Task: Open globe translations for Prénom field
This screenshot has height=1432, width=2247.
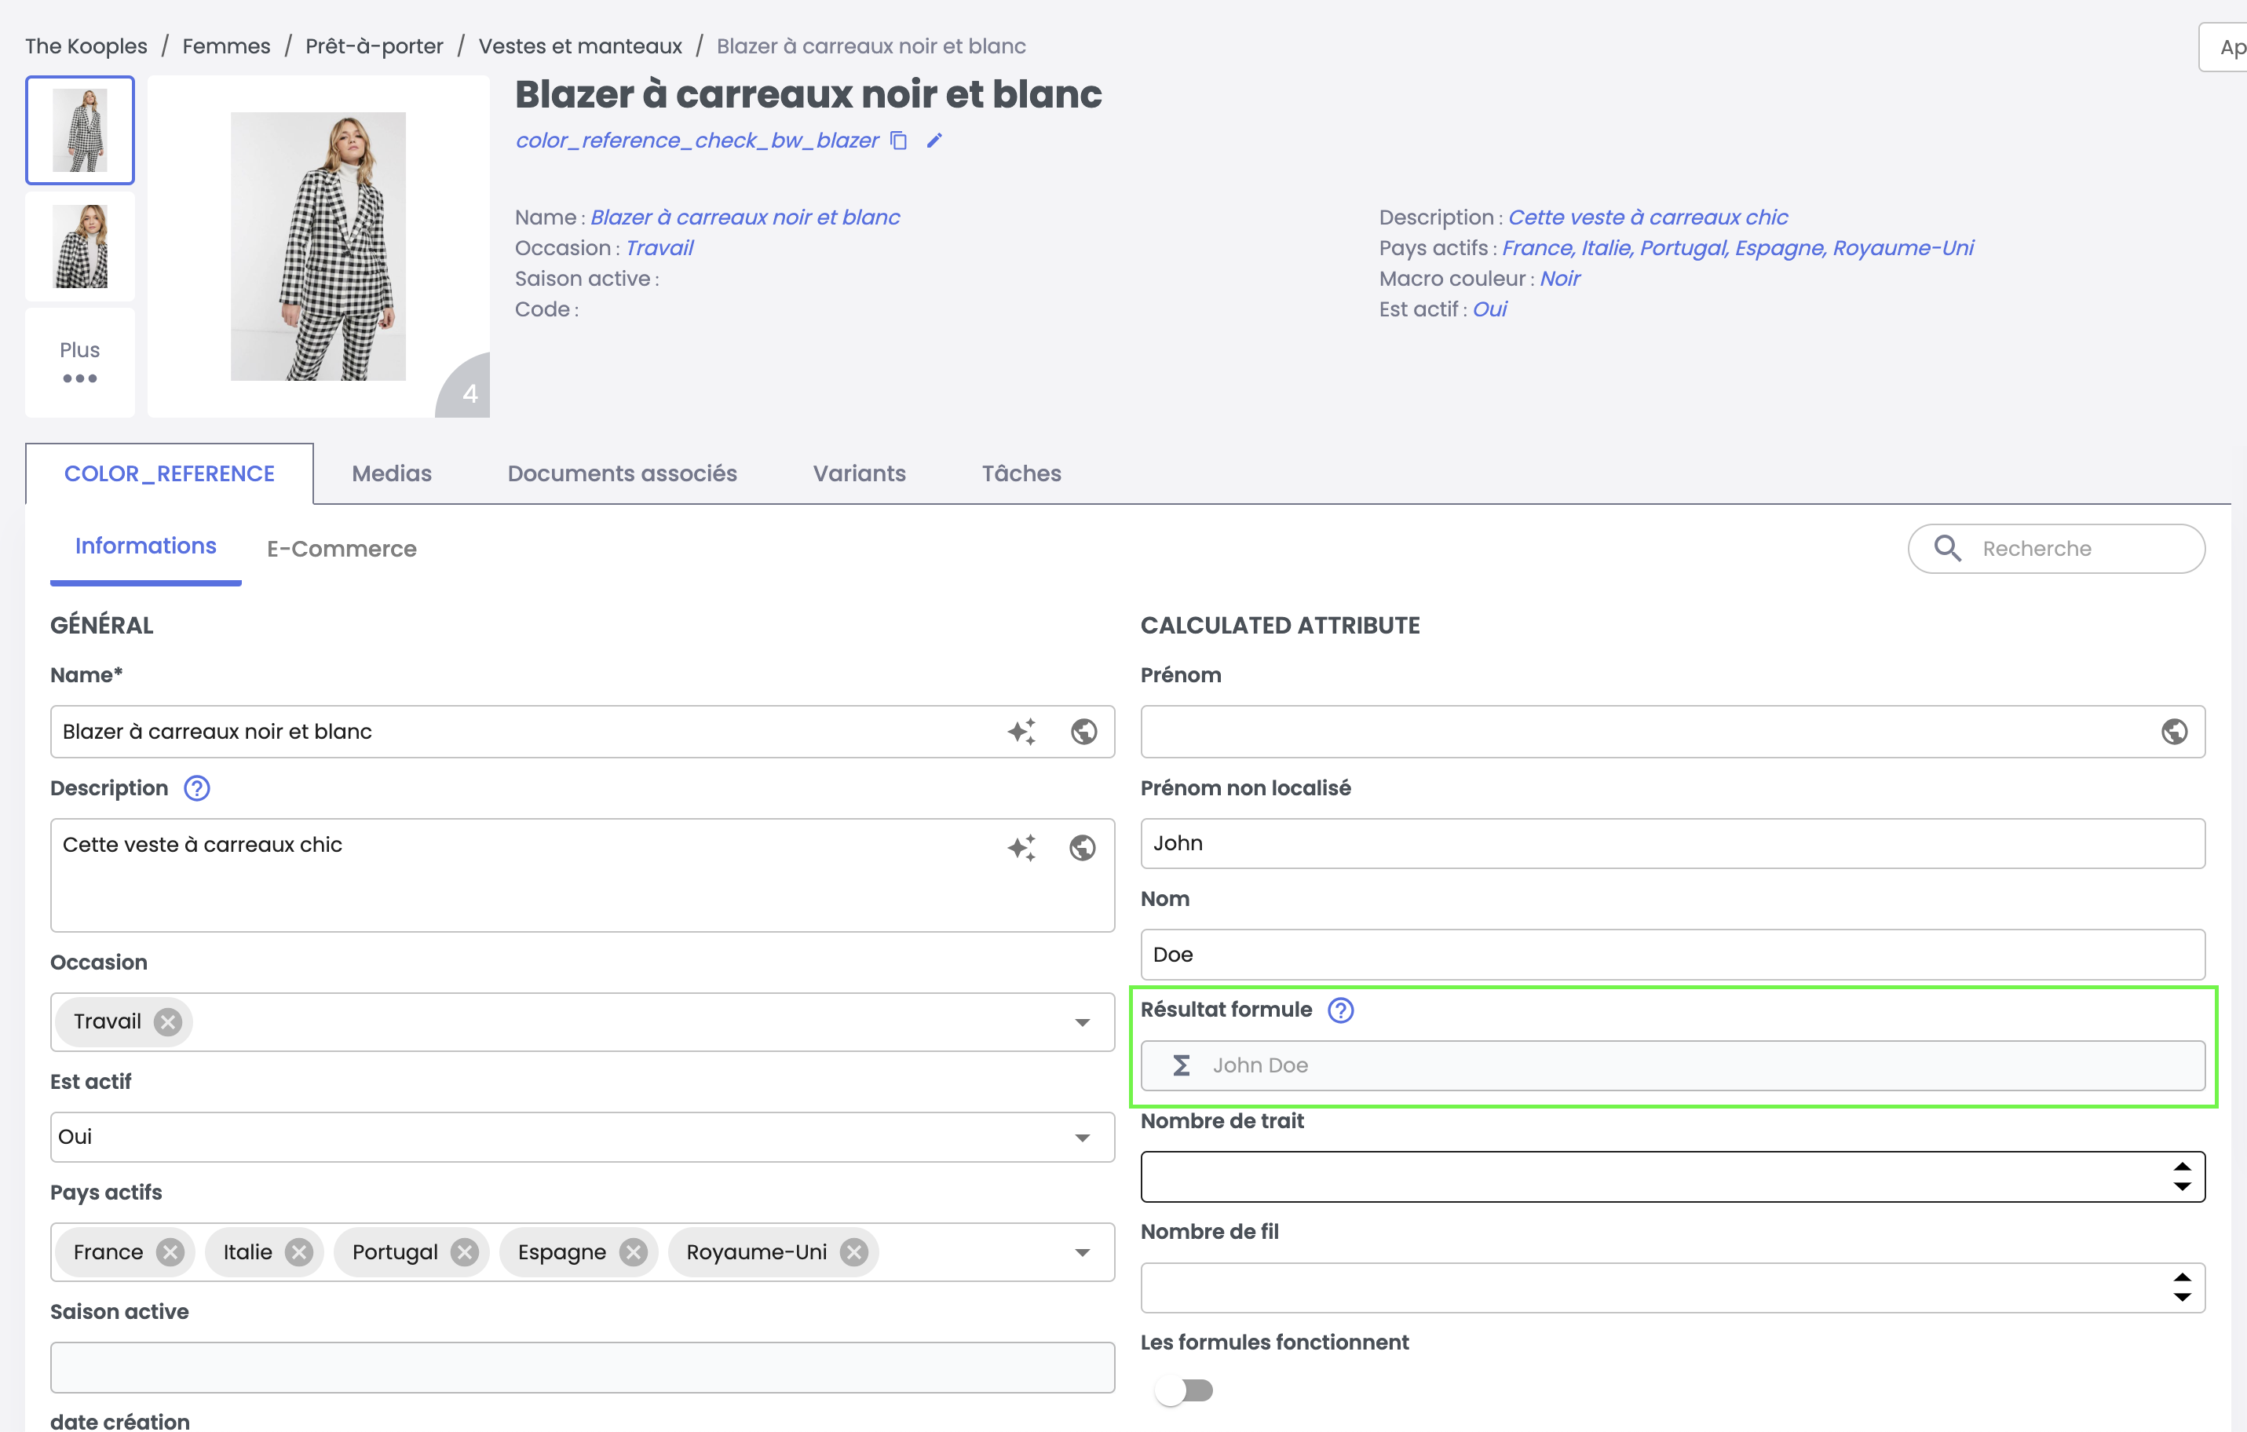Action: (x=2174, y=732)
